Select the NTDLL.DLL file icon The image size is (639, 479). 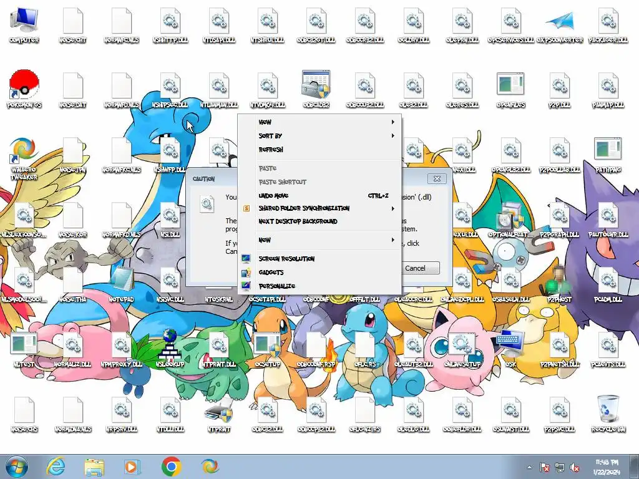170,414
